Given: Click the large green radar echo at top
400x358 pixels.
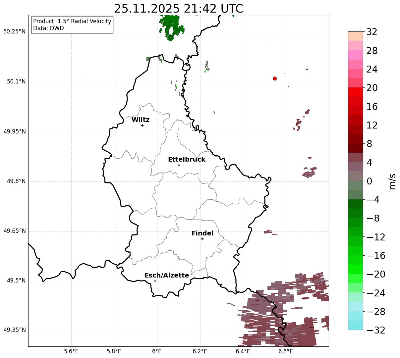Looking at the screenshot, I should coord(171,27).
